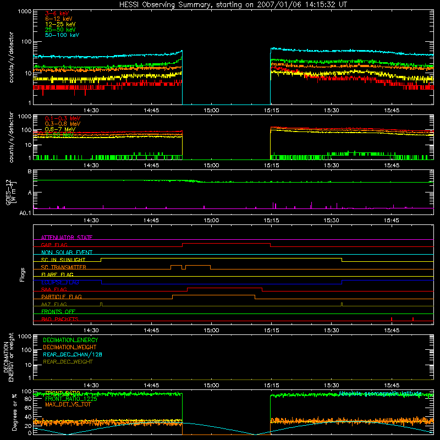Click the raised SAA_FLAG step segment
Viewport: 440px width, 440px height.
(x=224, y=288)
